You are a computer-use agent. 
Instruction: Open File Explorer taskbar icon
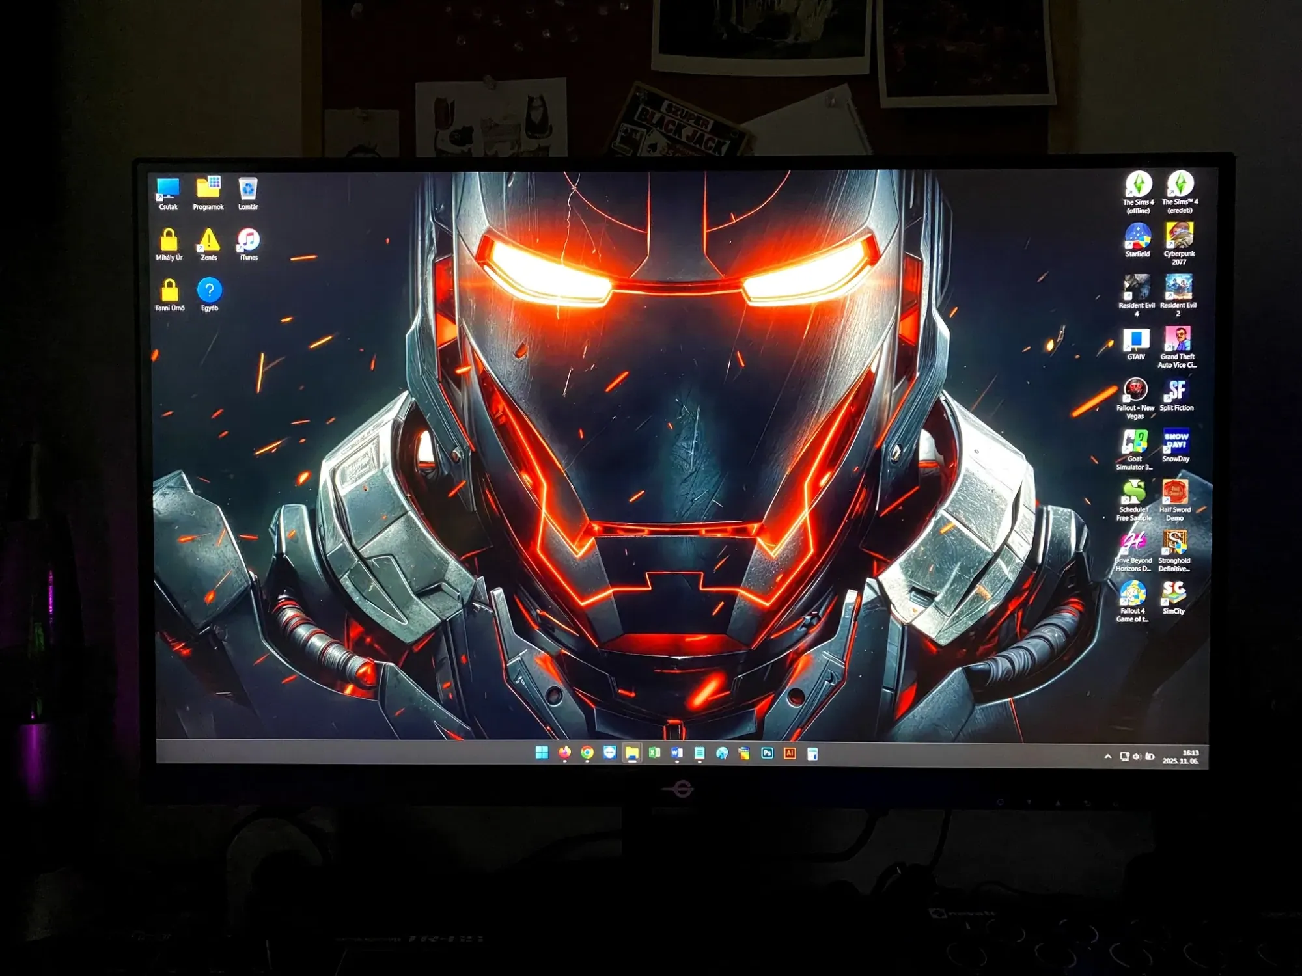[631, 753]
